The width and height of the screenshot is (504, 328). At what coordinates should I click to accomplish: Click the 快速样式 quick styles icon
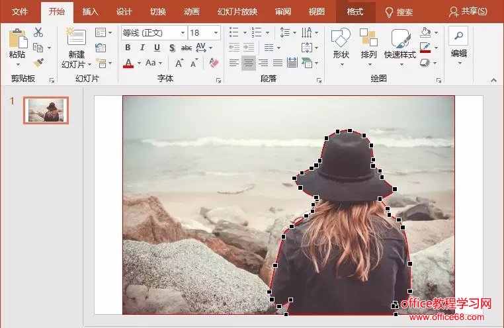400,39
